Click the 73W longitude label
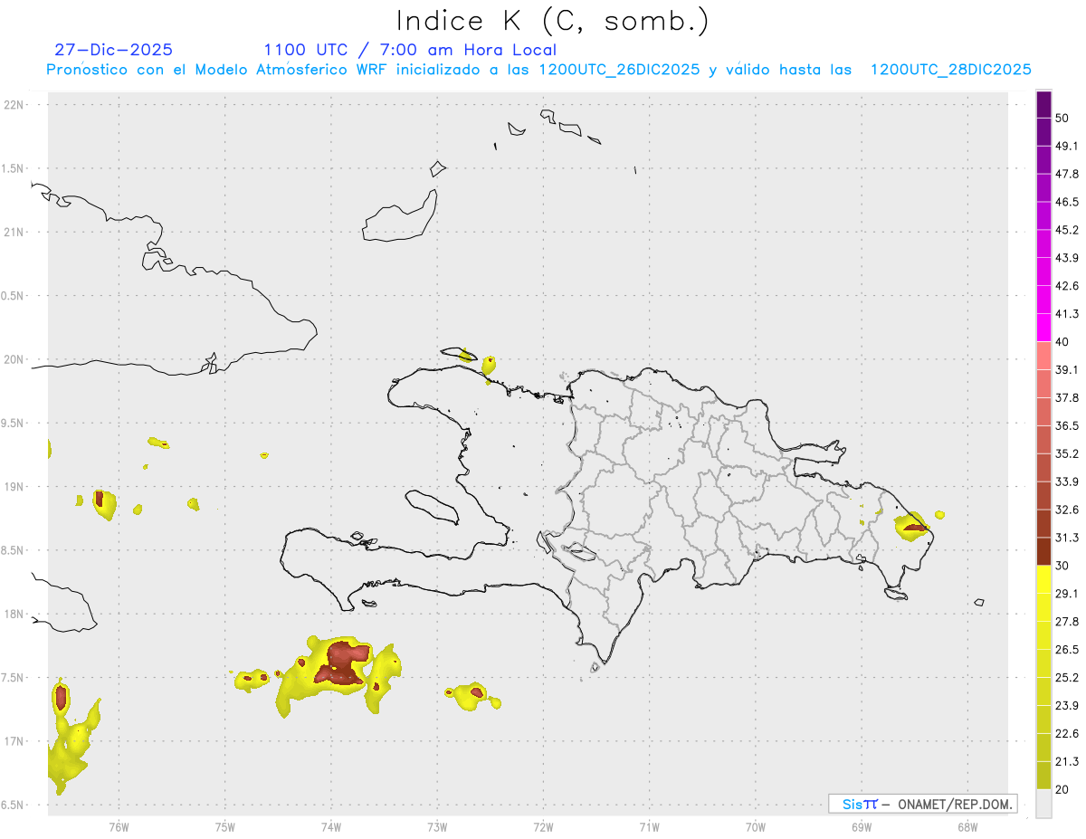Screen dimensions: 1086x839 [x=437, y=825]
